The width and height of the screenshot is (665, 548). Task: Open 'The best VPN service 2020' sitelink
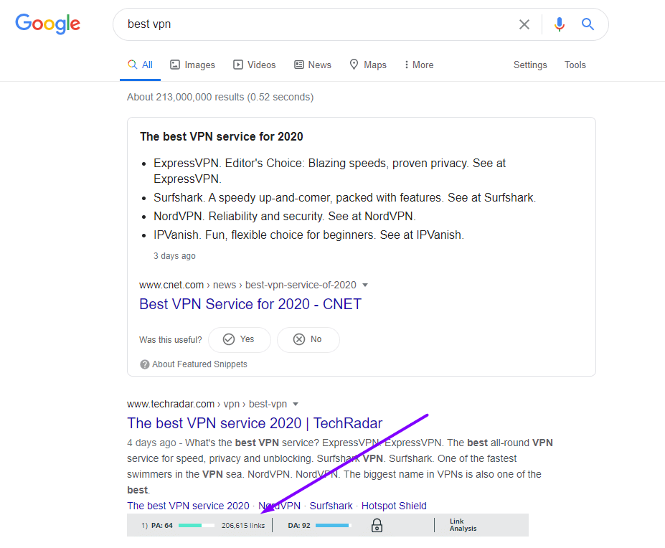pos(188,506)
